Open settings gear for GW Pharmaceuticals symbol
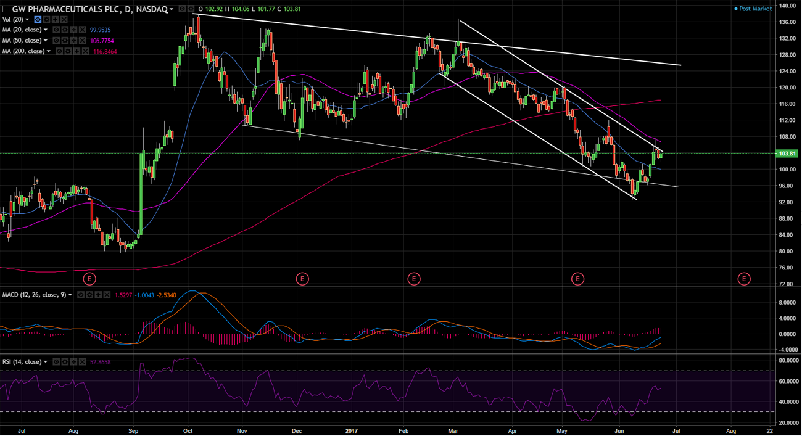The image size is (802, 436). pos(191,9)
